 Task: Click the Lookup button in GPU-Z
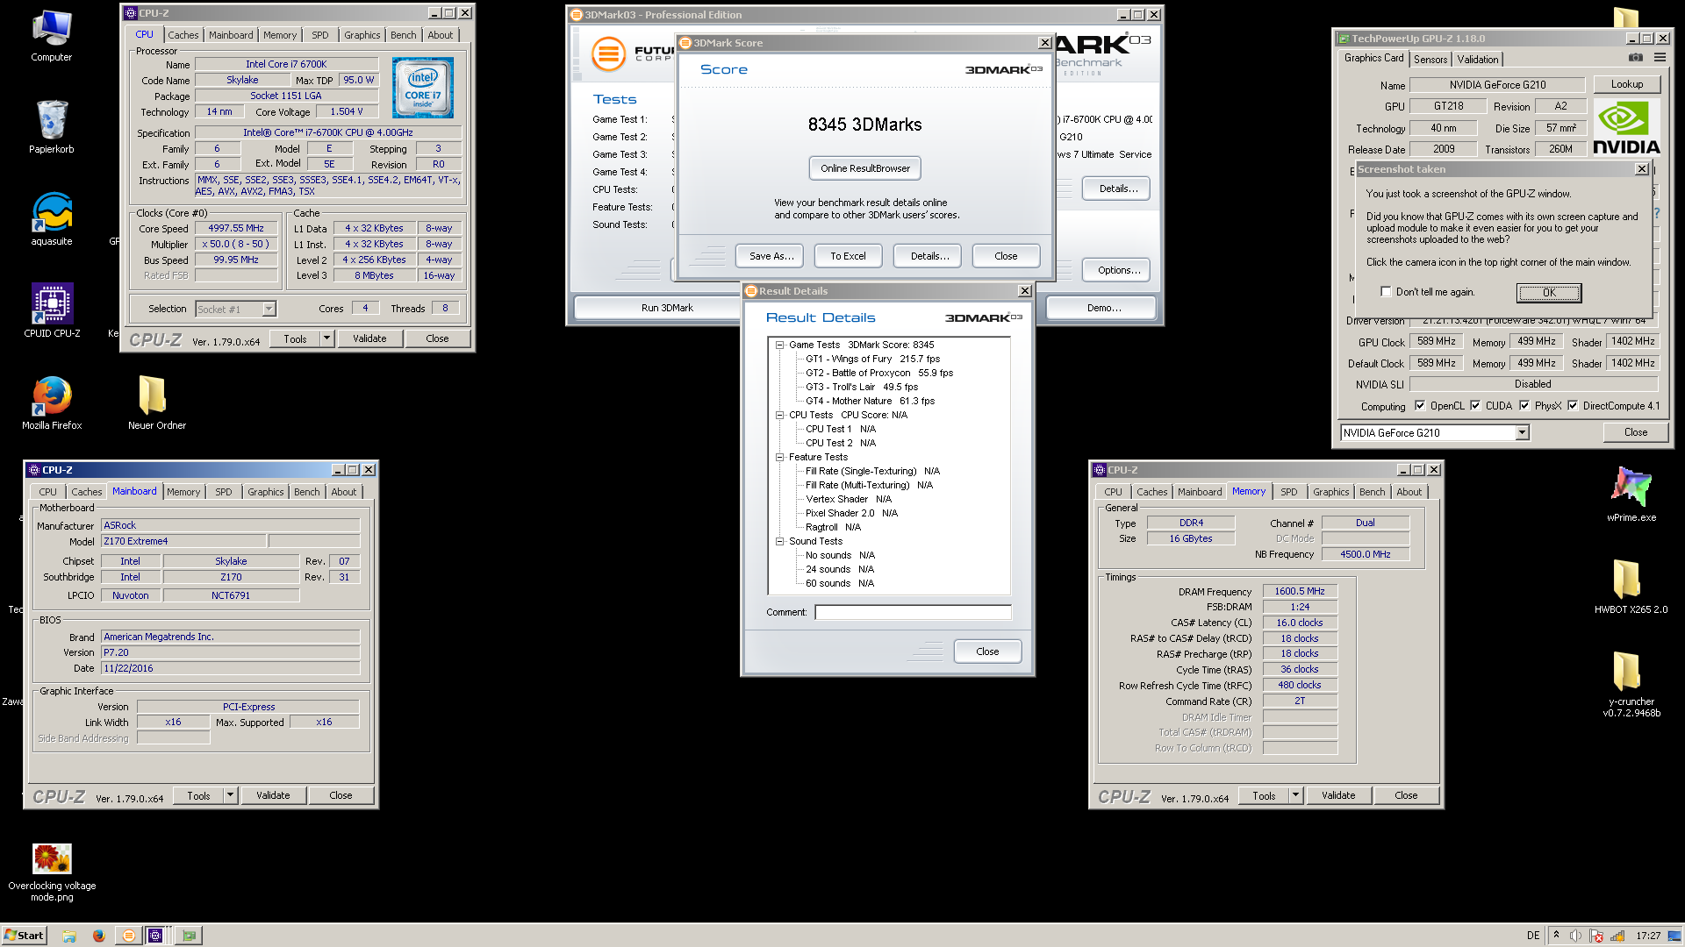pyautogui.click(x=1627, y=84)
